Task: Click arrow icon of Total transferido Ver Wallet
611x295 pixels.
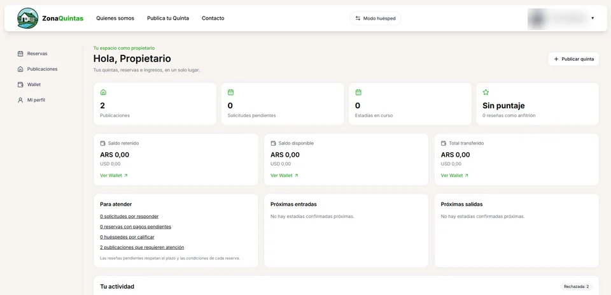Action: [467, 176]
